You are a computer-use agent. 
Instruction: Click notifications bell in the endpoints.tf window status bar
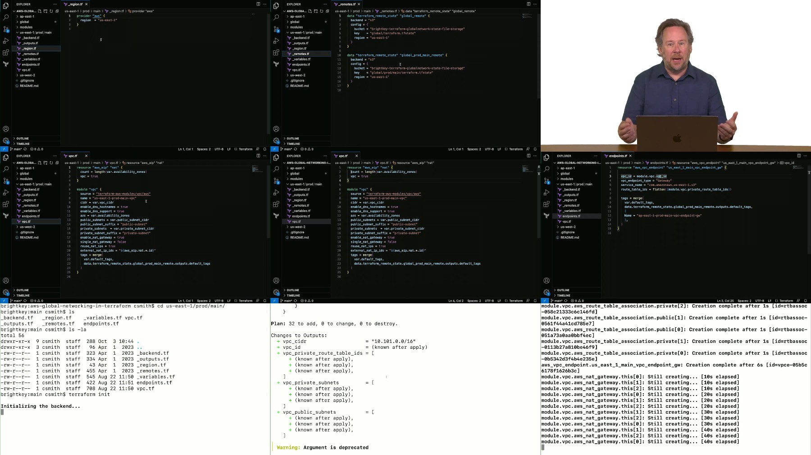[806, 301]
